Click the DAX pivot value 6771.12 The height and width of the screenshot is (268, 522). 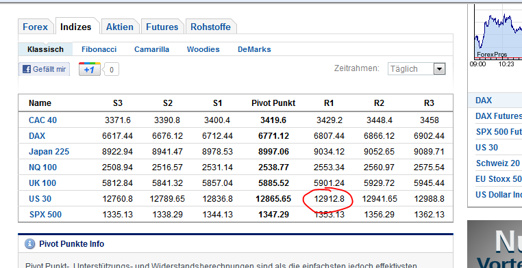[x=273, y=136]
